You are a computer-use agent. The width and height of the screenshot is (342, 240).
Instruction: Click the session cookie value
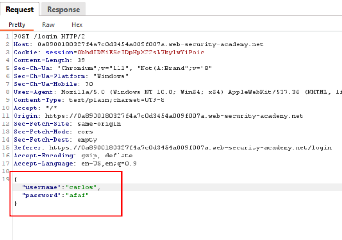point(141,52)
